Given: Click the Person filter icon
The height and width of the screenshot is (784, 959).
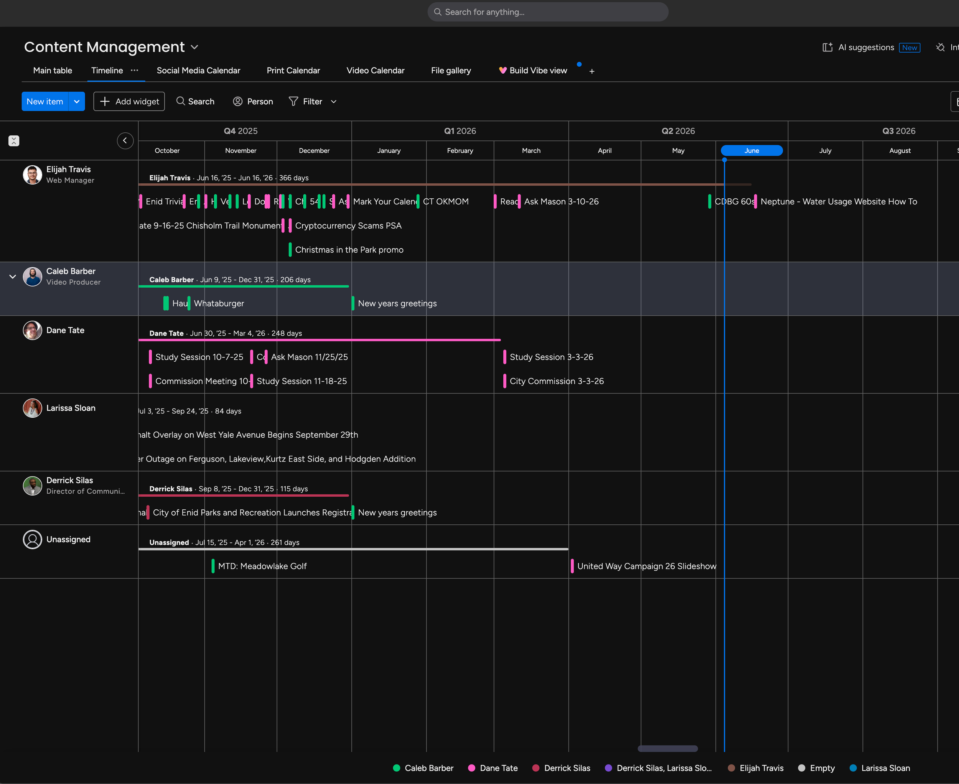Looking at the screenshot, I should pos(237,102).
